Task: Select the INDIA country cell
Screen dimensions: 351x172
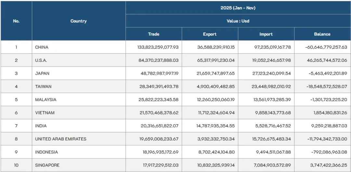Action: coord(41,126)
